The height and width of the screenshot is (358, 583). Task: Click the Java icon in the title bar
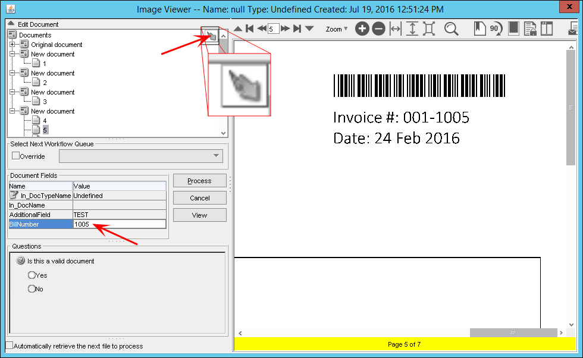pyautogui.click(x=11, y=9)
